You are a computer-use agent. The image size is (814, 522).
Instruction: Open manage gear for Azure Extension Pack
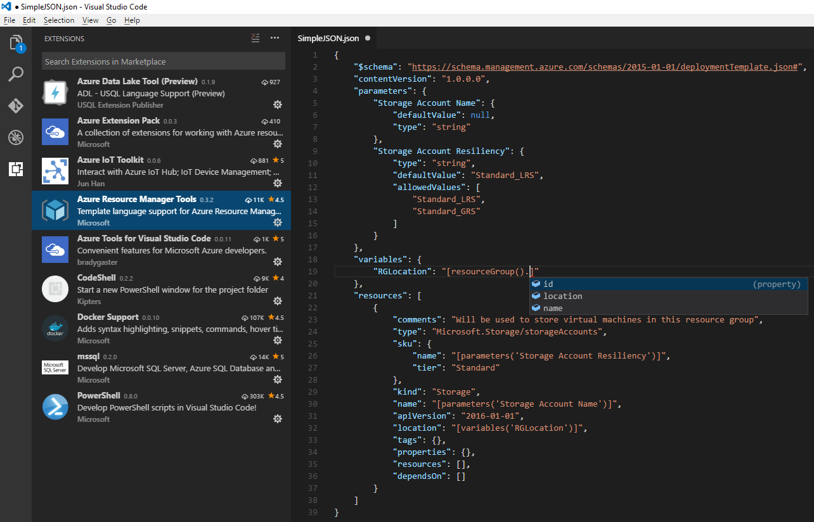click(x=277, y=144)
